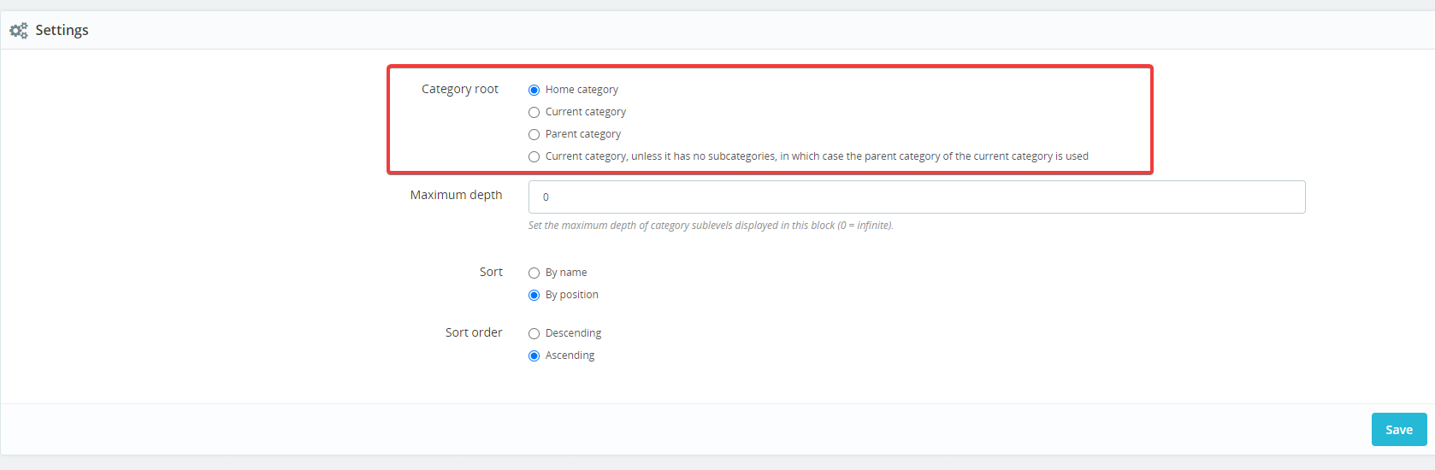Set sort order to Descending

coord(534,333)
